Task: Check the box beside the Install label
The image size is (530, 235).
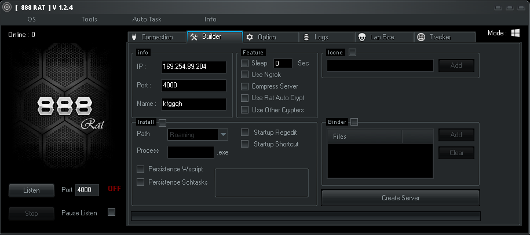Action: [163, 123]
